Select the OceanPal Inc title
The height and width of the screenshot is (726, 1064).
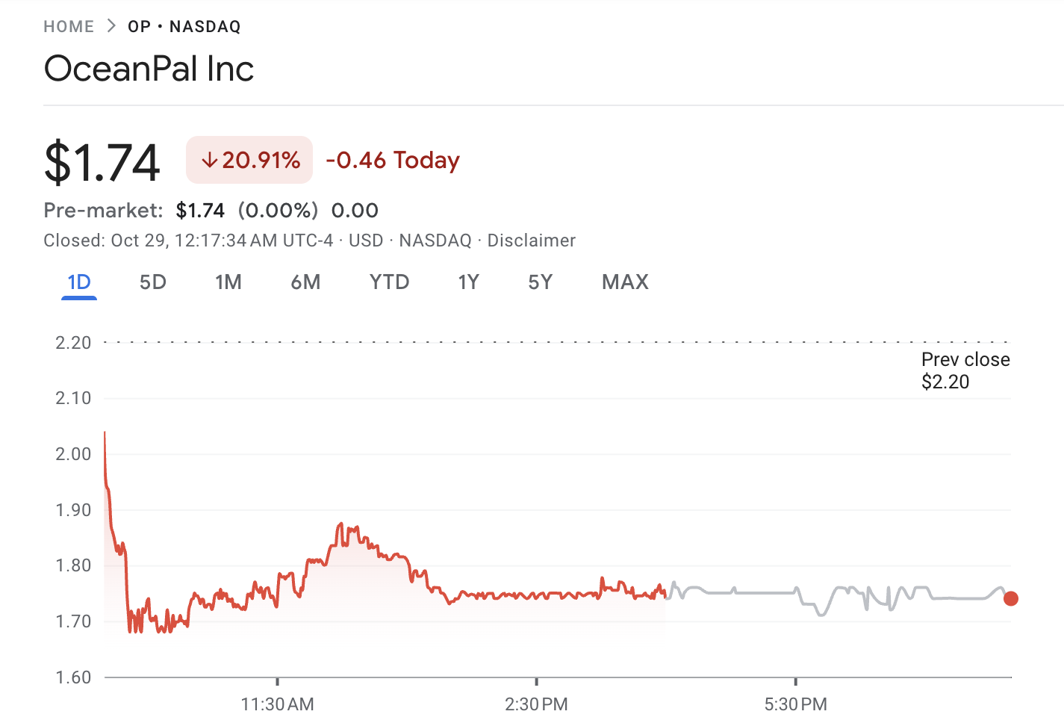[x=149, y=68]
